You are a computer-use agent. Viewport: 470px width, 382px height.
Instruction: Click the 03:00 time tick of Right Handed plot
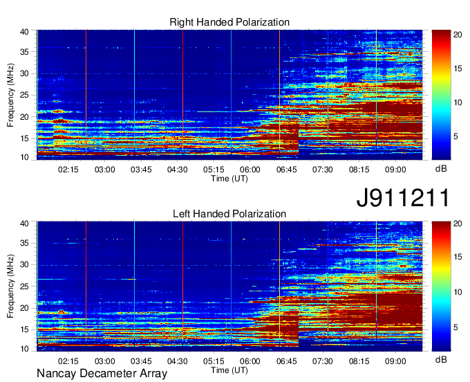click(x=104, y=170)
